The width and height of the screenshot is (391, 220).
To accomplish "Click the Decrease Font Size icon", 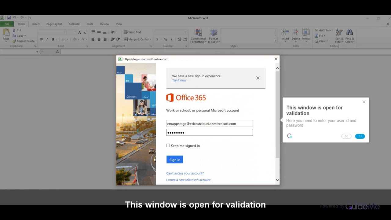I will click(x=85, y=32).
